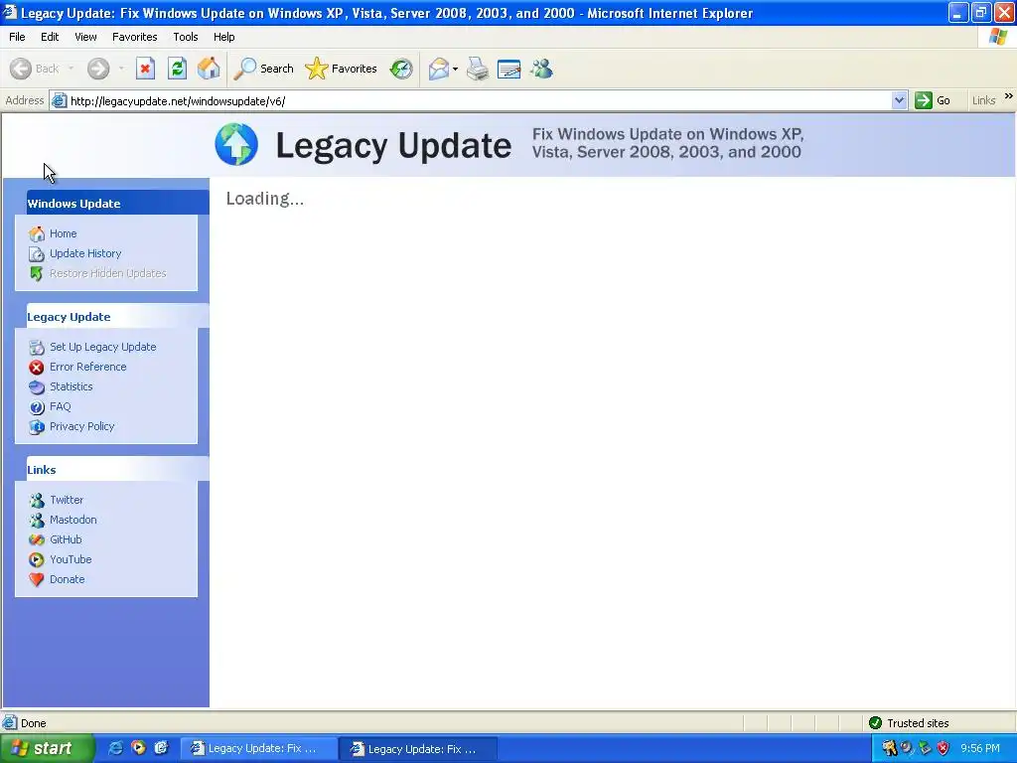This screenshot has height=763, width=1017.
Task: Open the YouTube link
Action: (71, 560)
